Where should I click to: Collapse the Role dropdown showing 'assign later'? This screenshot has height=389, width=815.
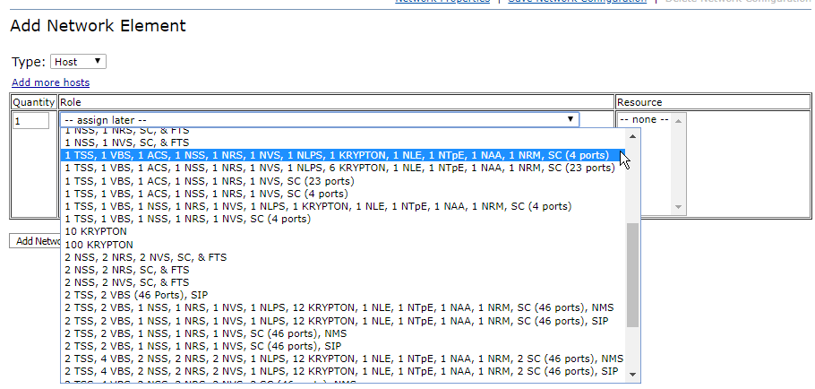point(319,119)
